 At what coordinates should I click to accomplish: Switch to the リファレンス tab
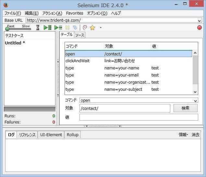(x=27, y=135)
